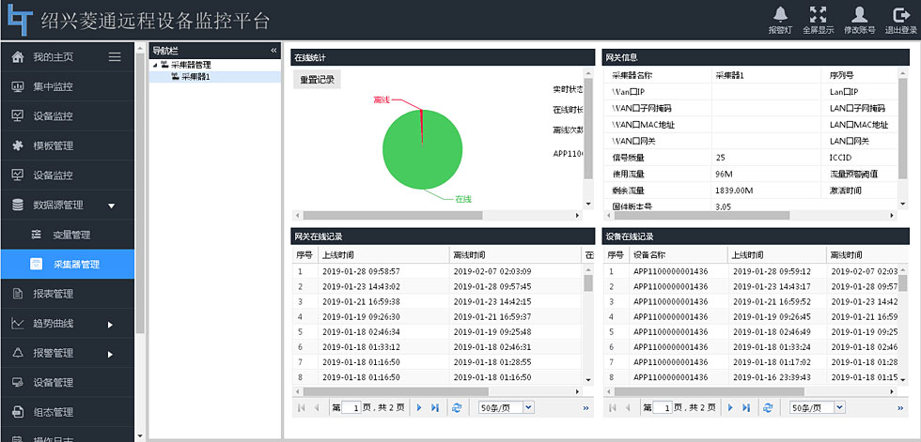
Task: Jump to last page in 网关在线记录 pager
Action: (434, 408)
